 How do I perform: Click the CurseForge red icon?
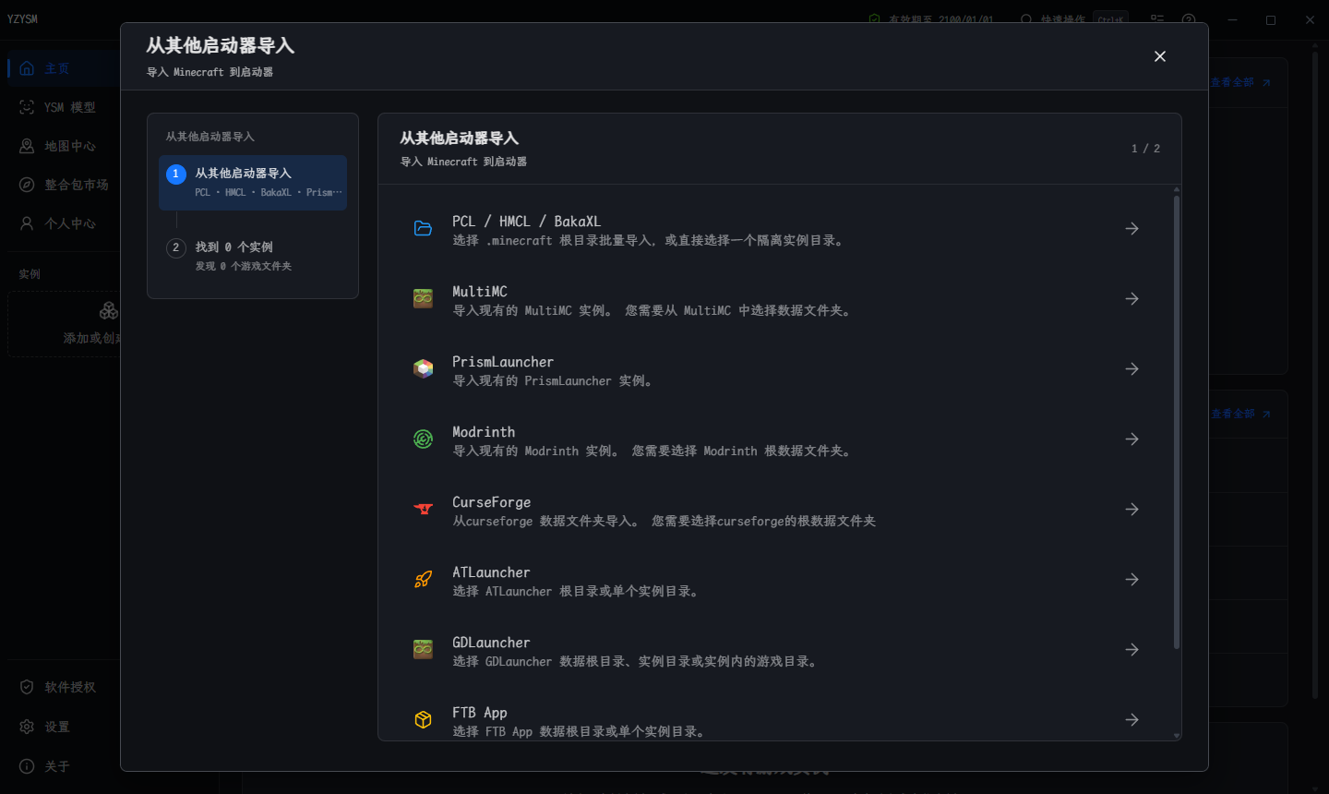423,510
